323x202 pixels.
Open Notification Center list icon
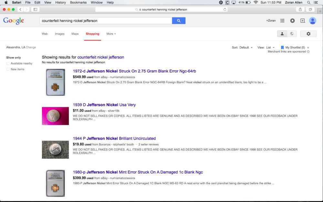coord(316,3)
